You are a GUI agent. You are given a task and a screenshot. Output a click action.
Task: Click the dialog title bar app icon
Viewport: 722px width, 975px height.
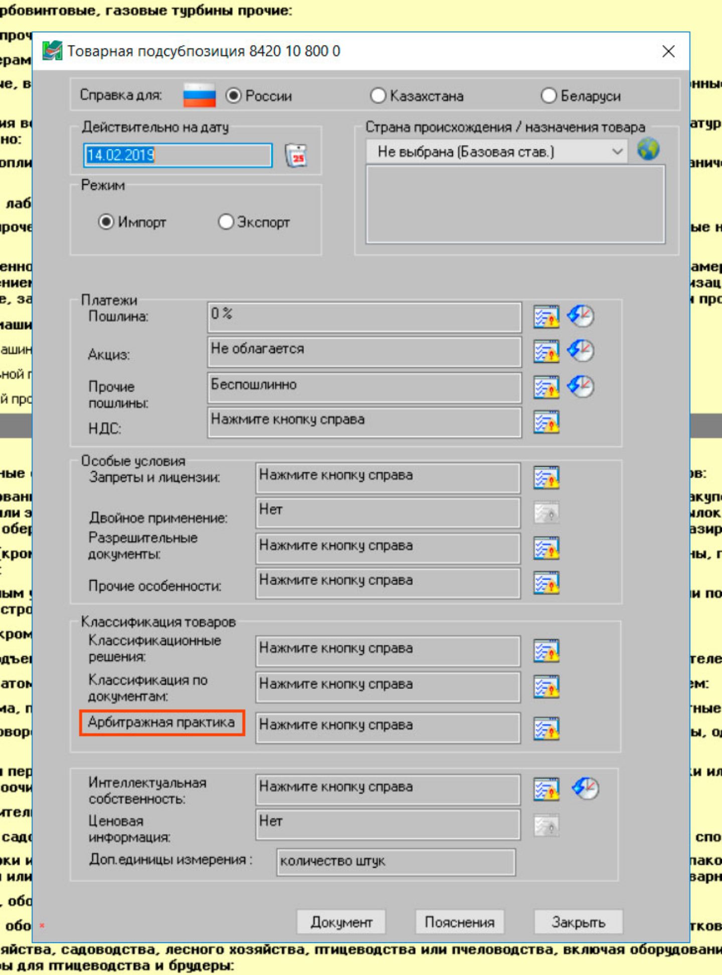tap(52, 51)
